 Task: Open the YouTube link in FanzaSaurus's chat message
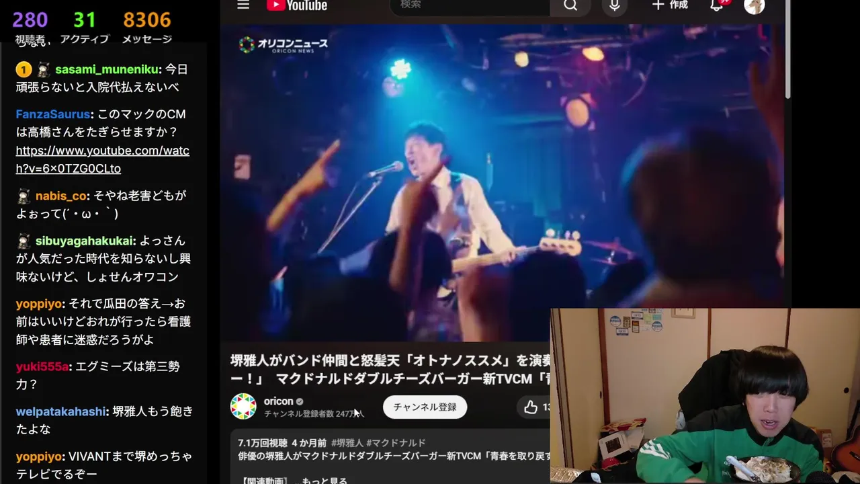click(x=103, y=159)
